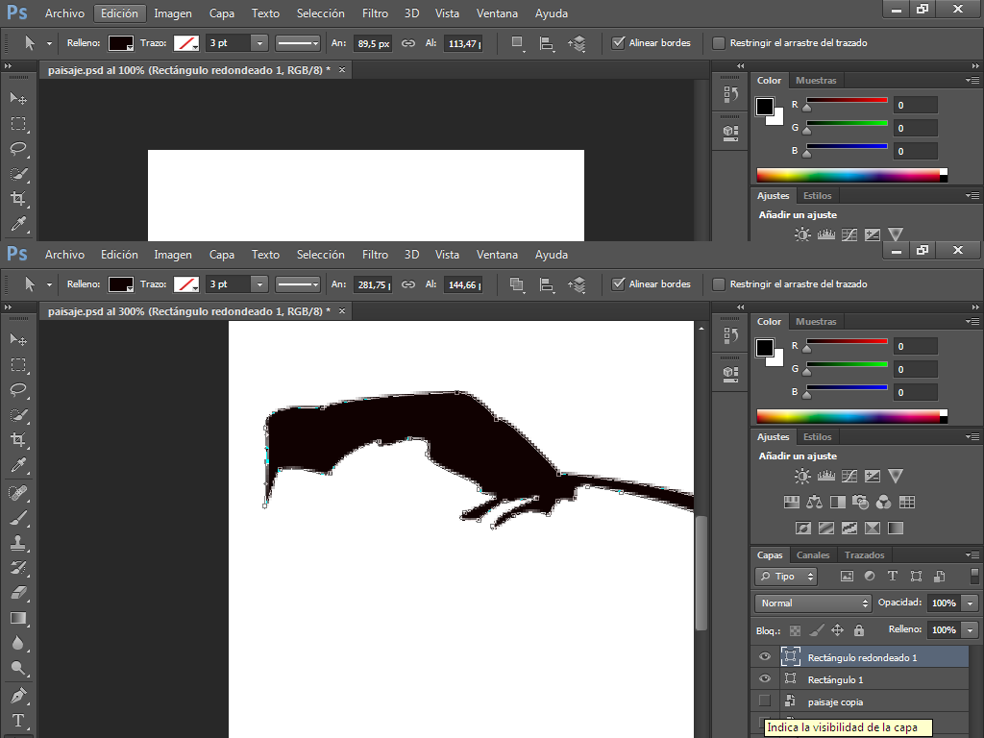The height and width of the screenshot is (738, 984).
Task: Filter layers by type layers icon
Action: pos(893,577)
